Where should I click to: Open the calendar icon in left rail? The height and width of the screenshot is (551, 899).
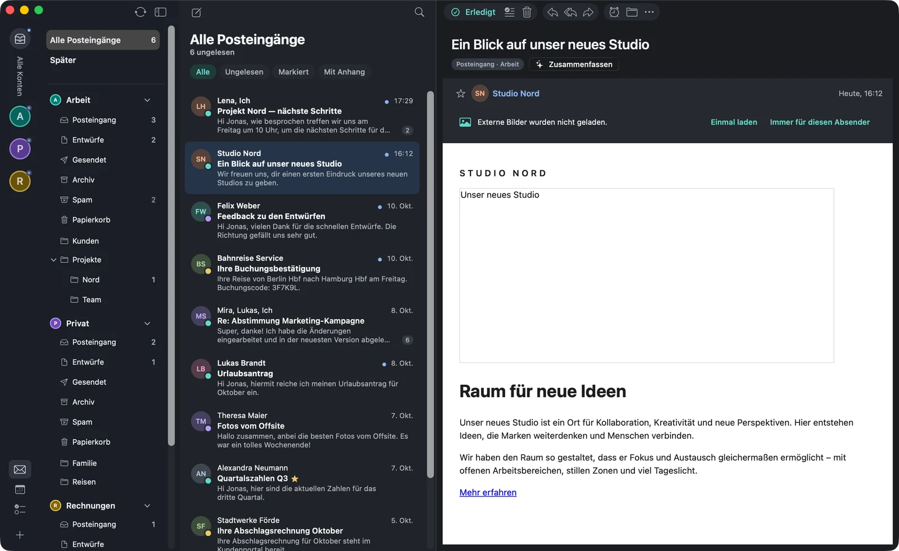tap(20, 490)
